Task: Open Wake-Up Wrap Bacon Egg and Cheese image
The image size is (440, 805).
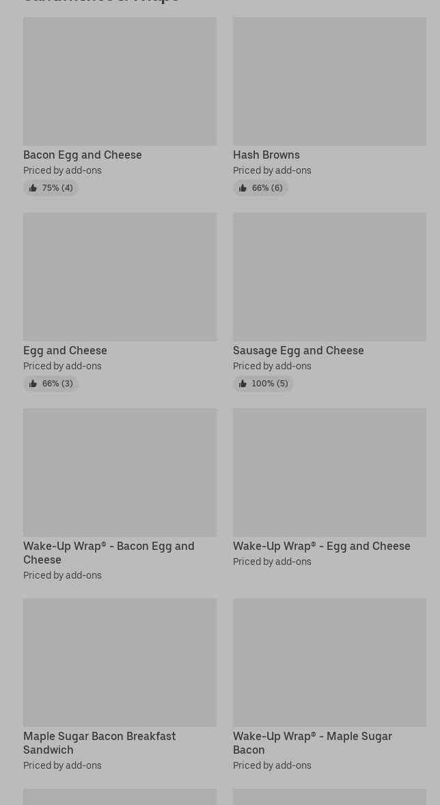Action: pos(120,473)
